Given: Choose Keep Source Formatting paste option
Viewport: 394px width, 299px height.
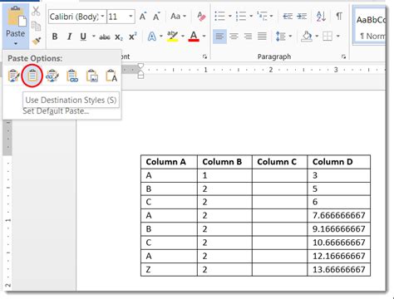Looking at the screenshot, I should (x=13, y=76).
